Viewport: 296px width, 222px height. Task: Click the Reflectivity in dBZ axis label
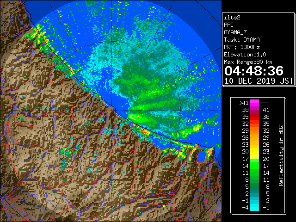(281, 155)
